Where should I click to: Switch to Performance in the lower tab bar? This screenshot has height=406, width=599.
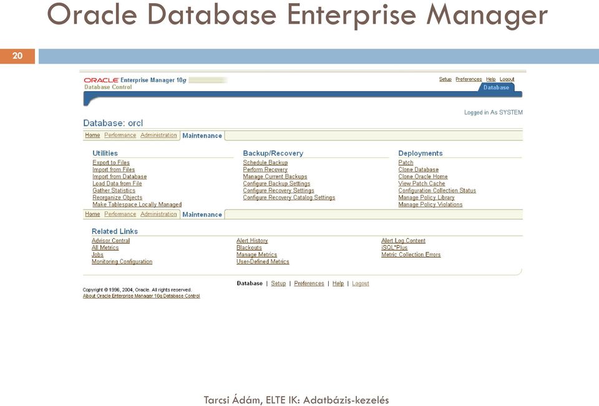(120, 215)
